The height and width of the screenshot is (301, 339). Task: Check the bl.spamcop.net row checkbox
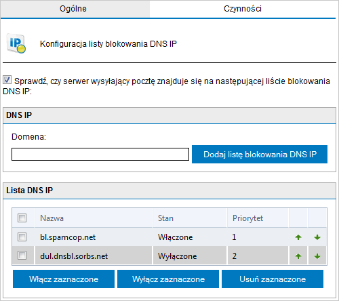(x=22, y=237)
